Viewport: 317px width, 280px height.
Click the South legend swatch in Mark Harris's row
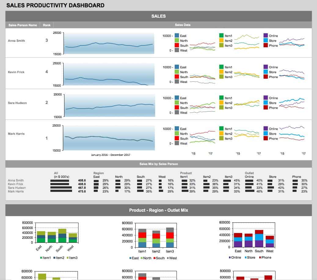tap(177, 139)
